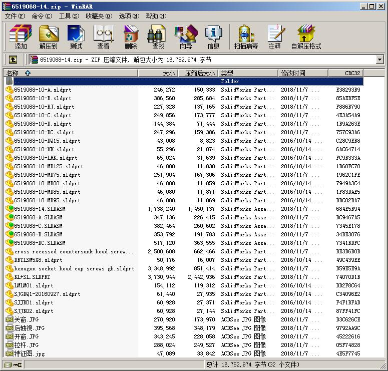Select 6519068-A.SLDASM file name

click(x=38, y=217)
